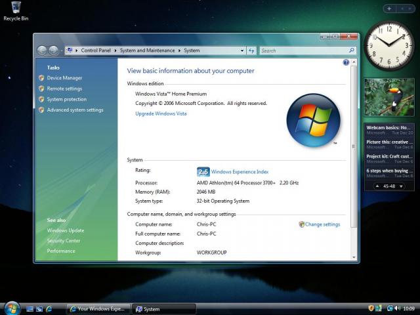Click the analog clock gadget
The image size is (420, 315).
389,45
